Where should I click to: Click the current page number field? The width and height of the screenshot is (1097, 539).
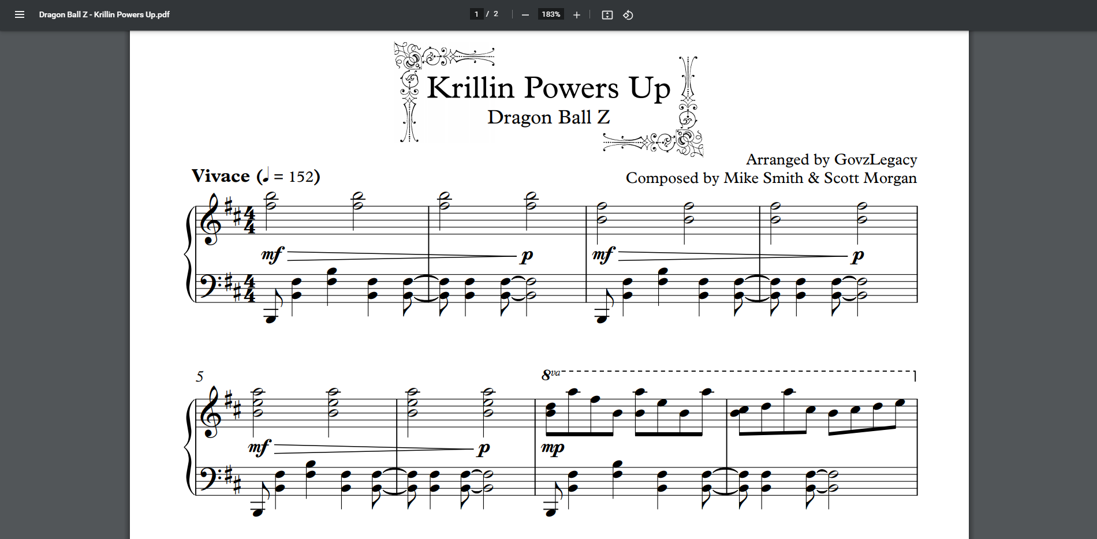476,14
